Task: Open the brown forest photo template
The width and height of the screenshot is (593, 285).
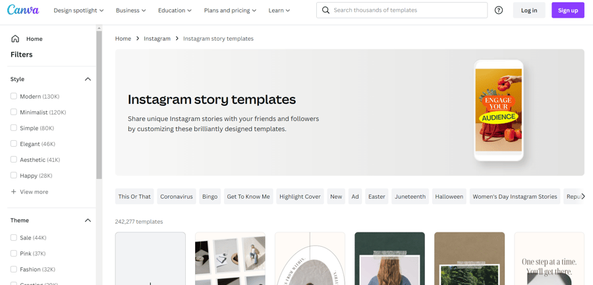Action: (x=470, y=258)
